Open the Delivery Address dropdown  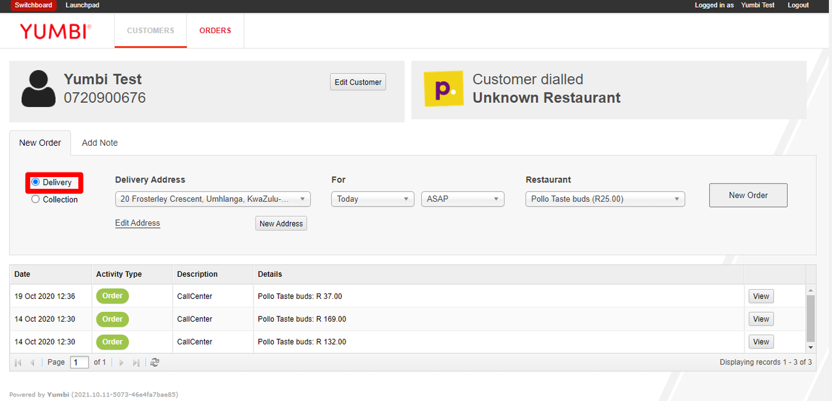pyautogui.click(x=213, y=199)
